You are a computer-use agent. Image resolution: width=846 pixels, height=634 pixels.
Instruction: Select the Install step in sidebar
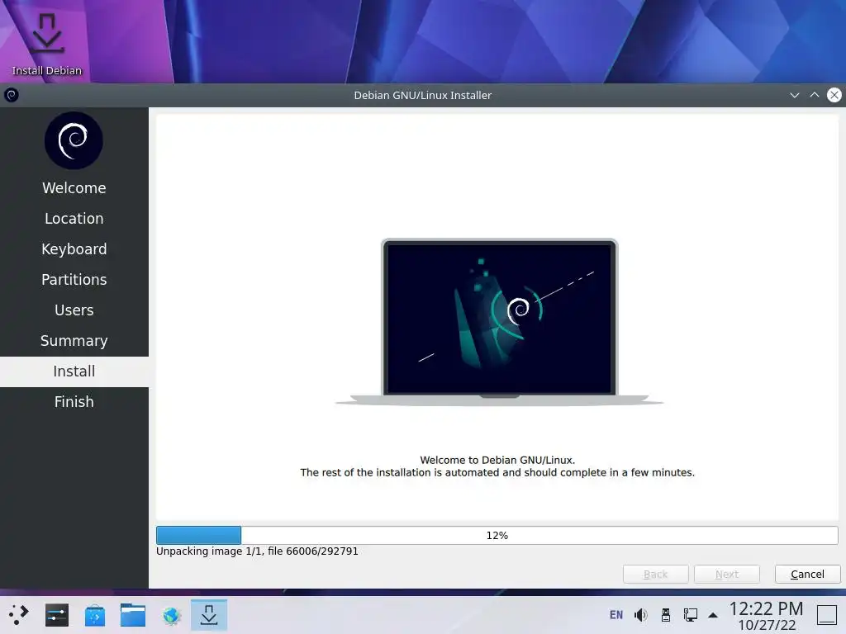point(74,371)
